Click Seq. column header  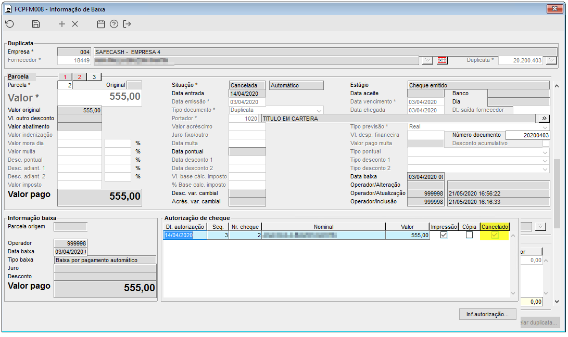218,227
